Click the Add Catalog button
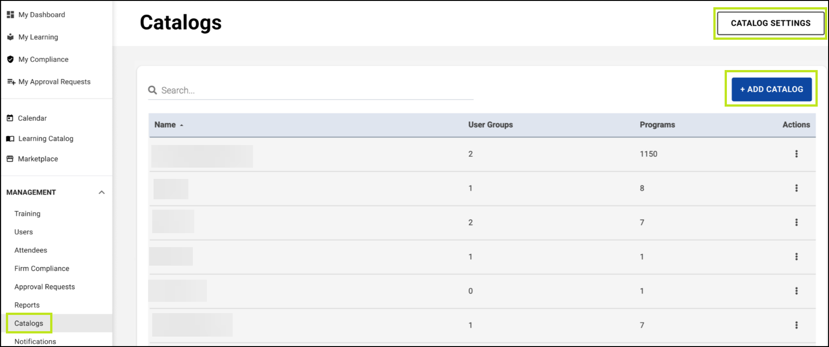Screen dimensions: 829x347 click(x=771, y=89)
